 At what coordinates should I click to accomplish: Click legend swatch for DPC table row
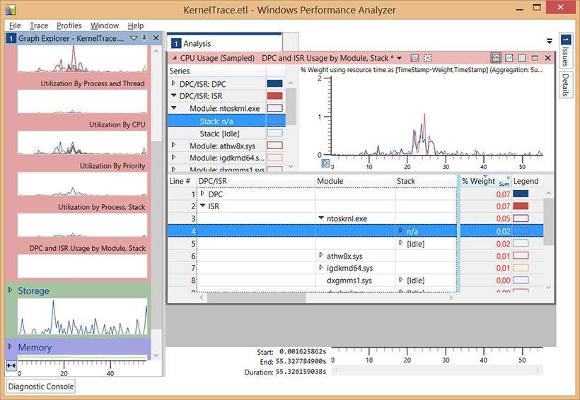pyautogui.click(x=521, y=194)
